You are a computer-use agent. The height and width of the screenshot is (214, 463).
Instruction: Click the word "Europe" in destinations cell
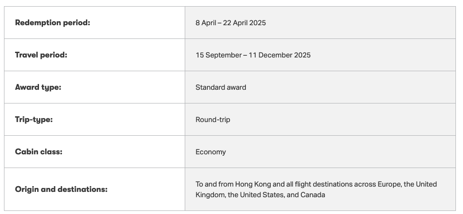tap(388, 184)
